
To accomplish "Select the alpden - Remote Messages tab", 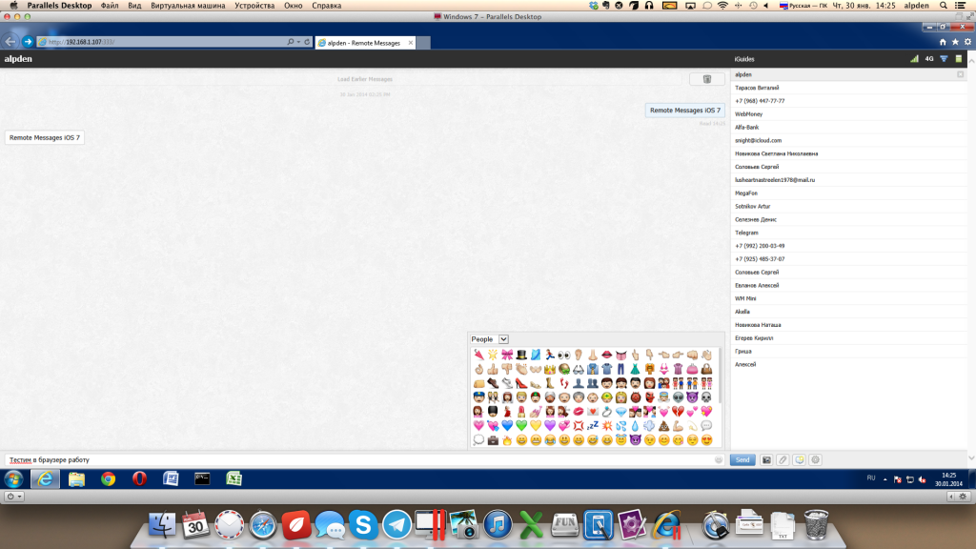I will point(365,42).
